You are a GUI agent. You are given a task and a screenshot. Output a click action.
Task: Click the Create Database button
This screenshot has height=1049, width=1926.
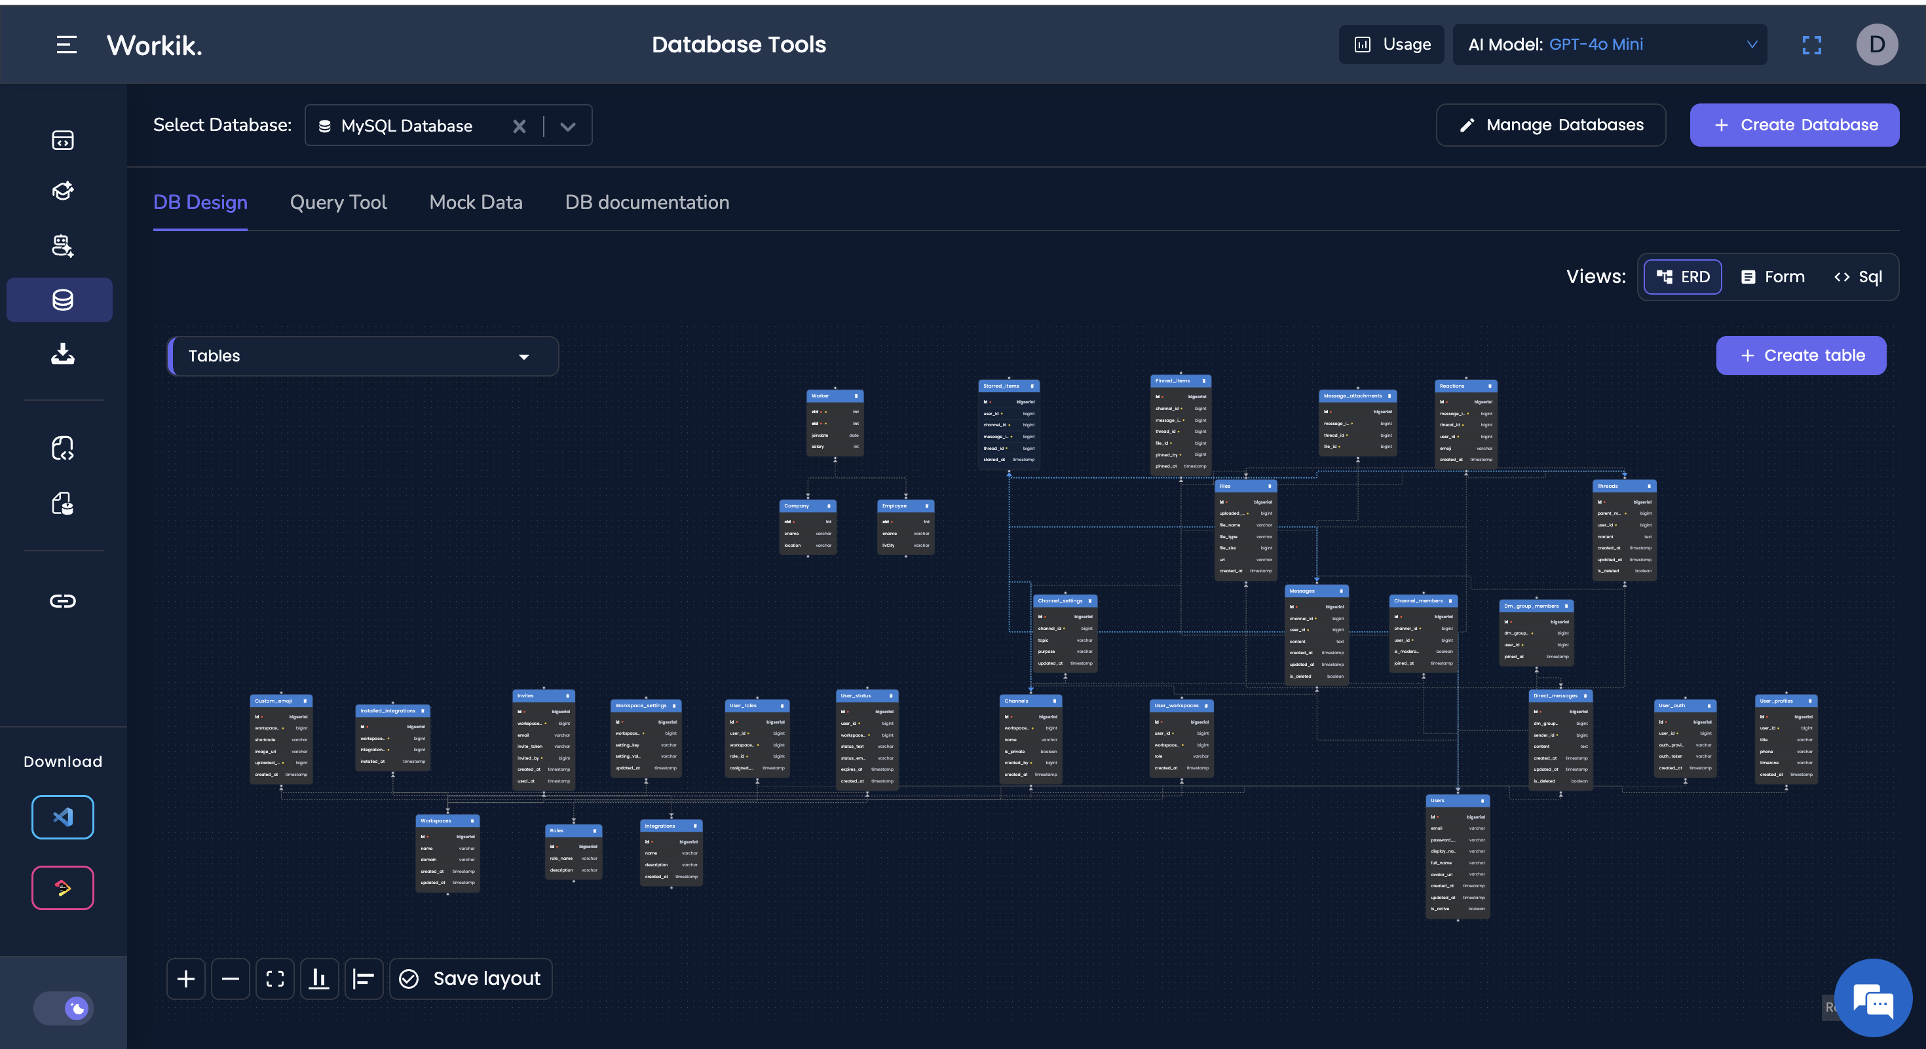click(x=1794, y=125)
